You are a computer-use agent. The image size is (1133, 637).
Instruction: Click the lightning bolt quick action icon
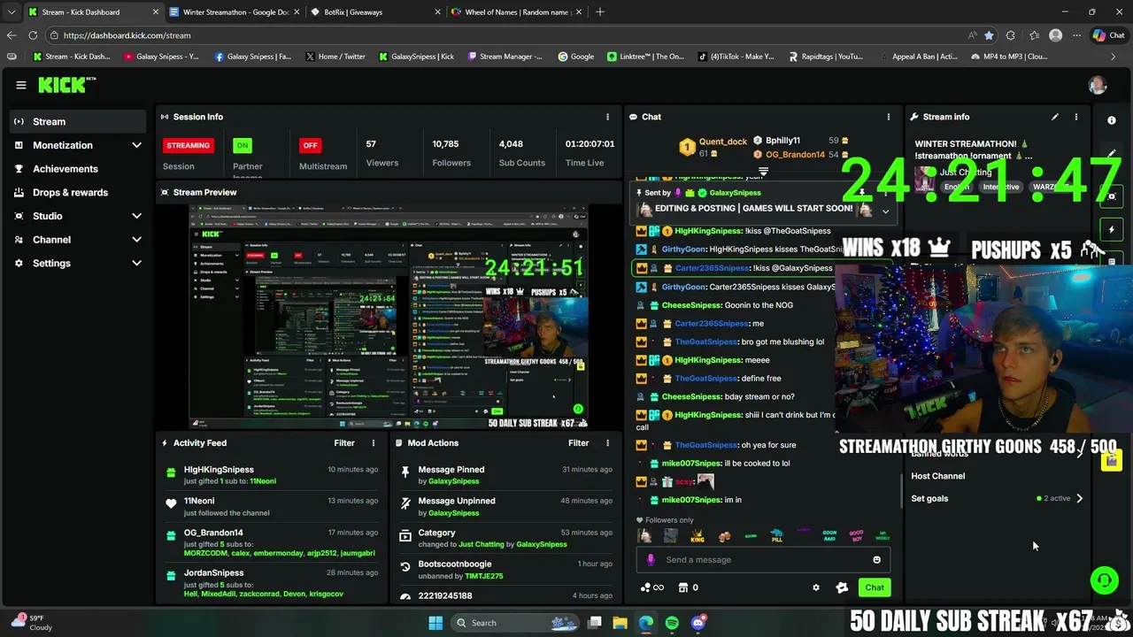(1112, 230)
